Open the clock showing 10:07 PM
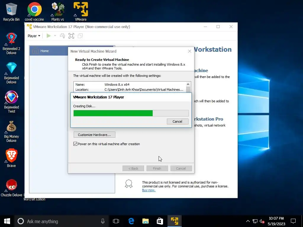 [276, 221]
